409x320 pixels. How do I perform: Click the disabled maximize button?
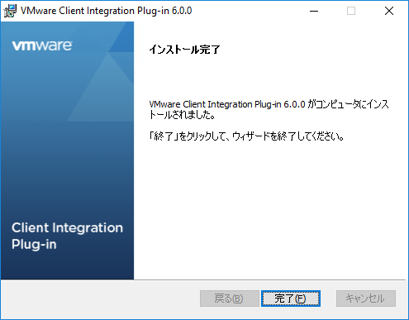click(351, 11)
